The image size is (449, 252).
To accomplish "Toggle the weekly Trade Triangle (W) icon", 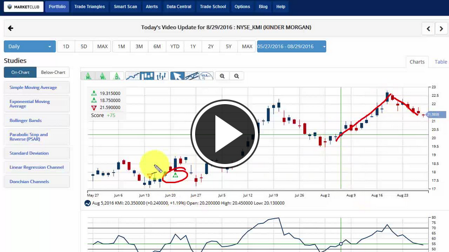I will (102, 76).
